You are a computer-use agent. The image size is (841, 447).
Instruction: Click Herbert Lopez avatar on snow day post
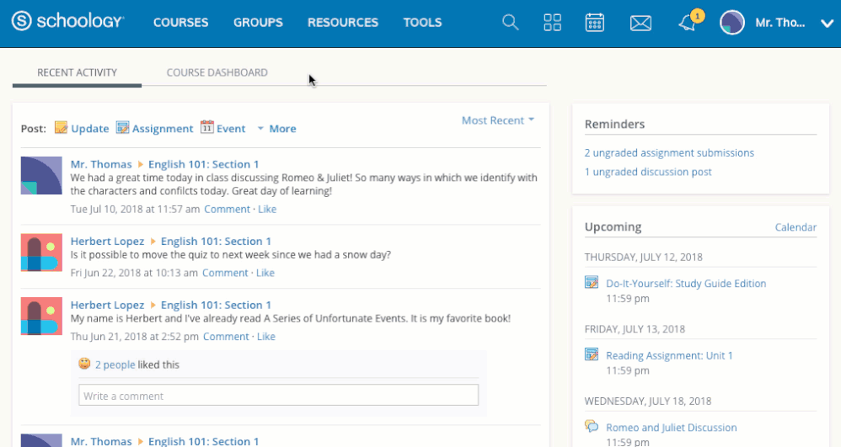(x=41, y=253)
